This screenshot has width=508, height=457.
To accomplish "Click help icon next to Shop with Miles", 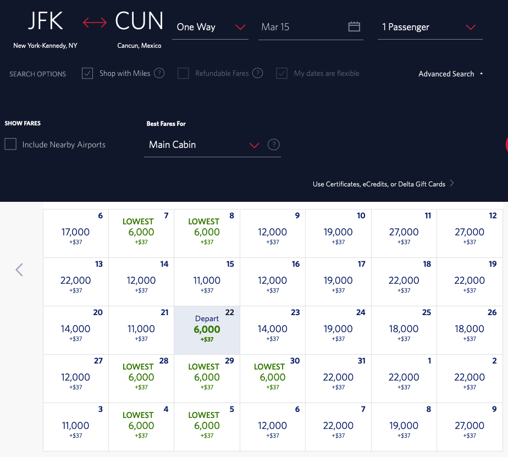I will (x=159, y=73).
